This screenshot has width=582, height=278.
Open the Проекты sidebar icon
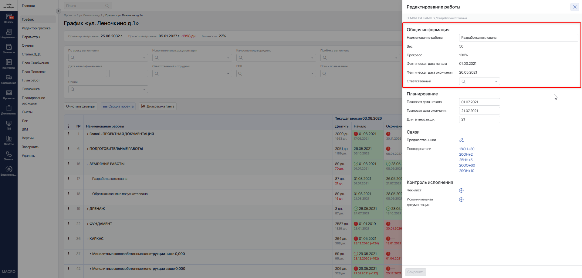click(9, 94)
